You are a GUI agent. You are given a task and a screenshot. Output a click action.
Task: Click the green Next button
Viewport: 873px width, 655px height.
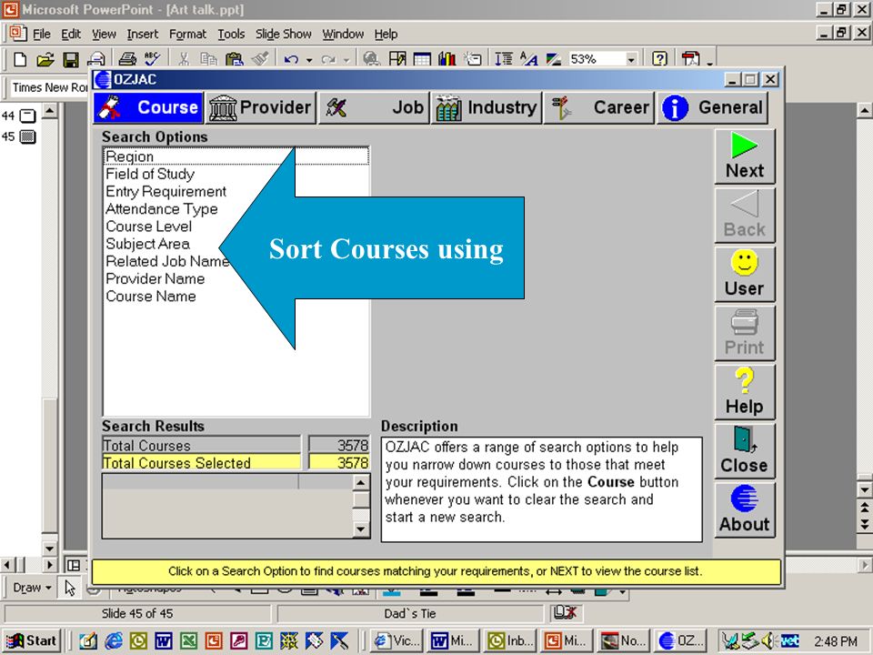coord(745,156)
